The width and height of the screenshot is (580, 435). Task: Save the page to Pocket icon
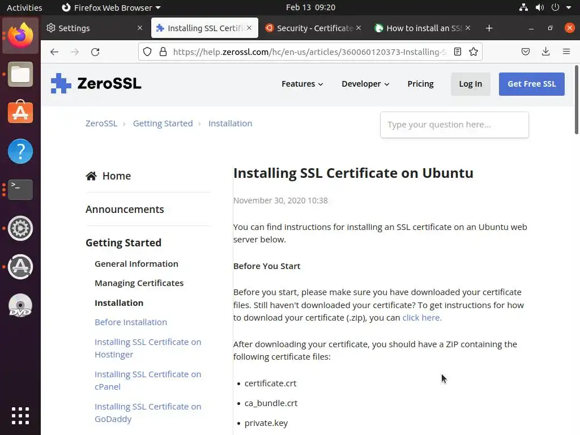click(526, 52)
